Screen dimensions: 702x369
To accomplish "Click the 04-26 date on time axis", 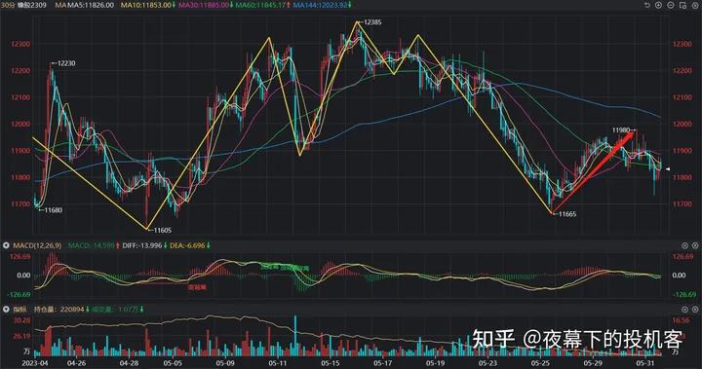I will [x=77, y=363].
